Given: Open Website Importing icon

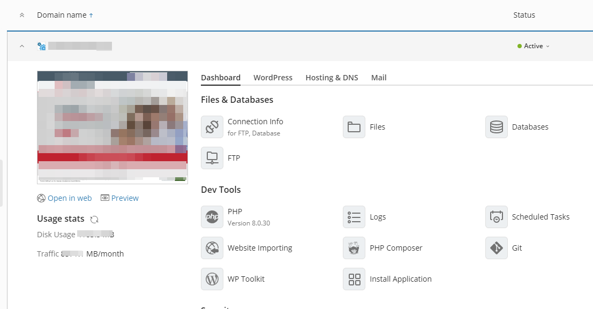Looking at the screenshot, I should (212, 248).
